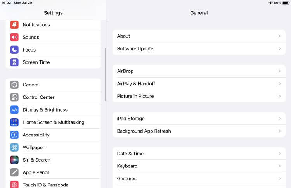Screen dimensions: 291x188
Task: Tap the Apple Pencil icon
Action: [x=14, y=172]
